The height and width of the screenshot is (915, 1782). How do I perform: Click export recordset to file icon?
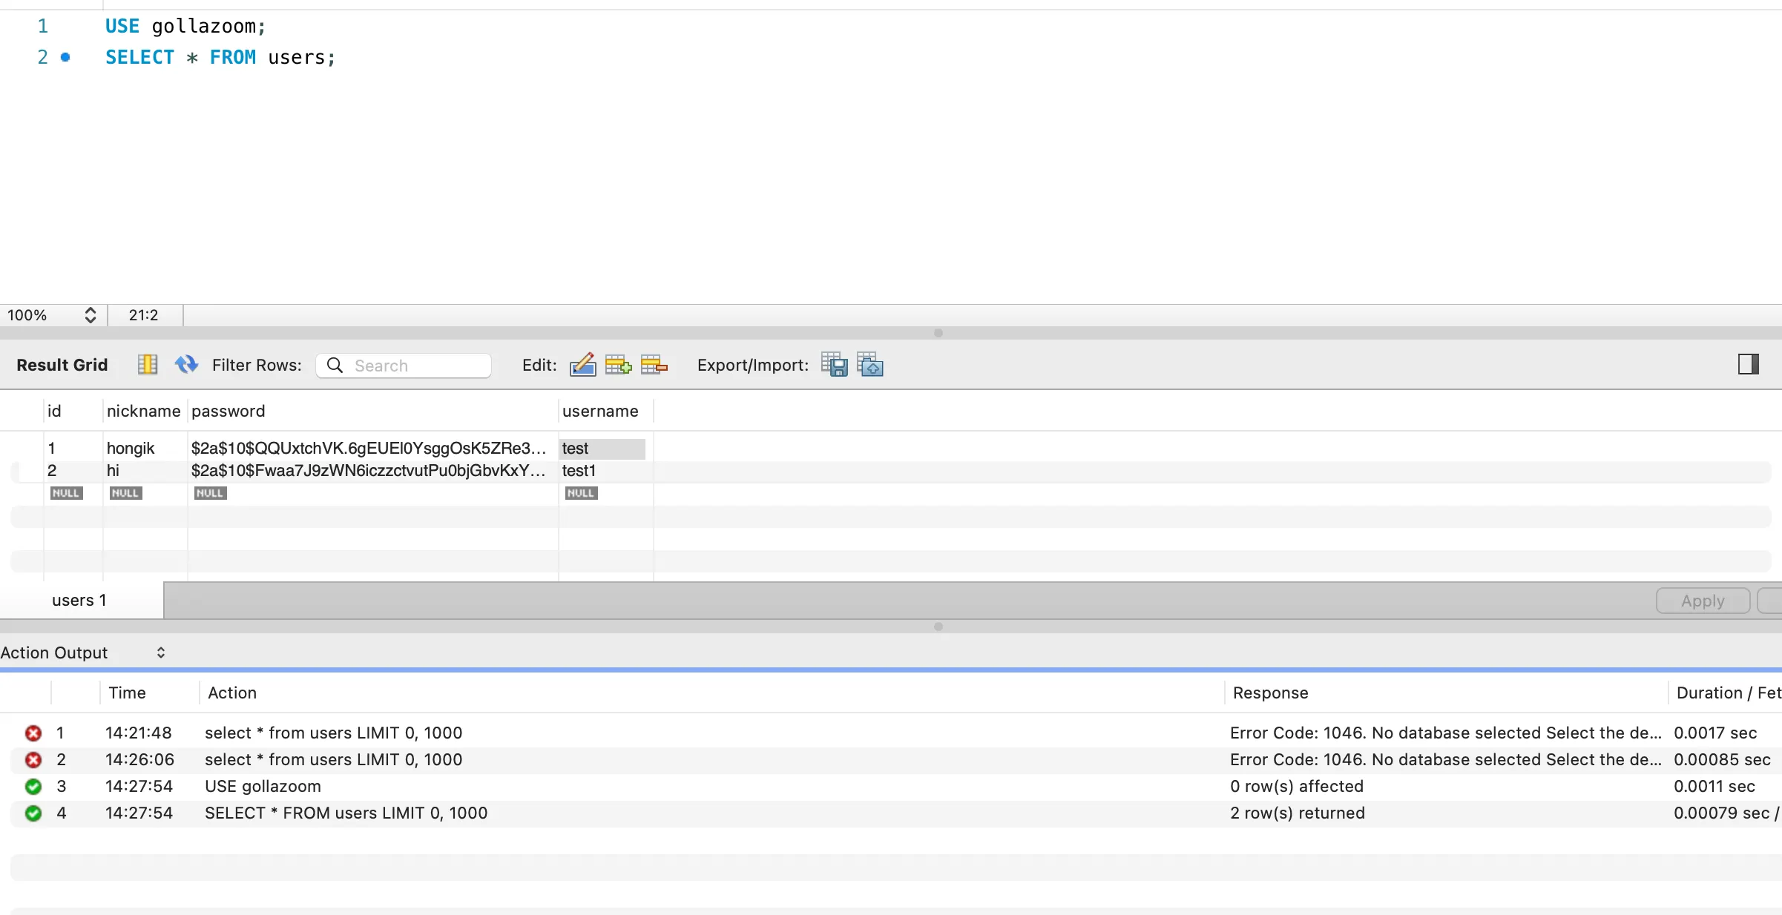coord(835,365)
